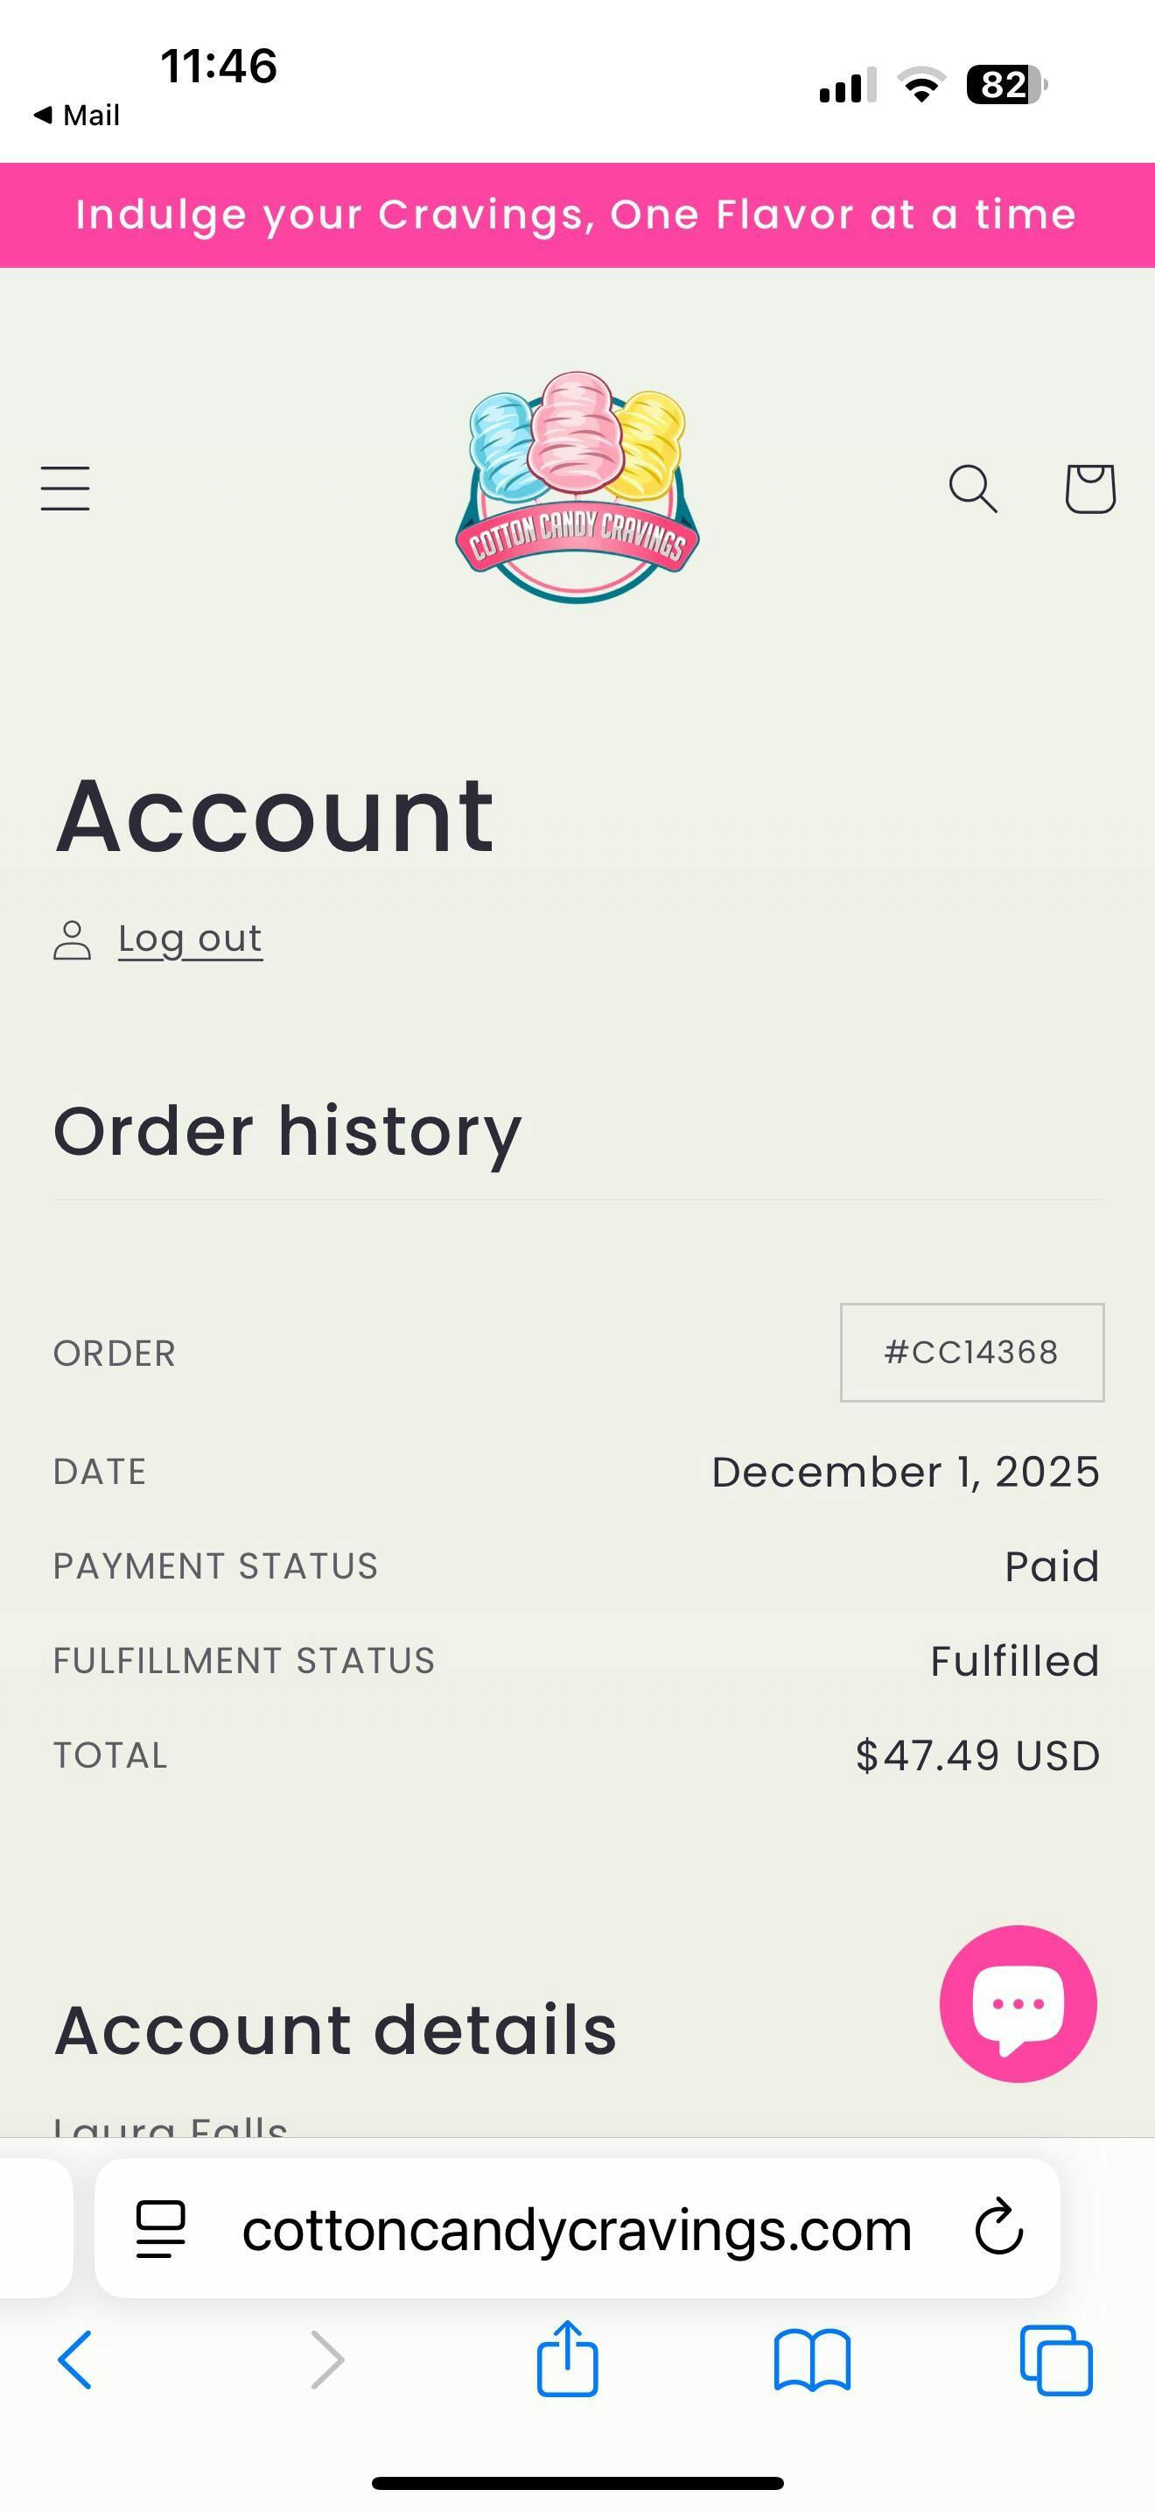Open Safari bookmarks book icon
Image resolution: width=1155 pixels, height=2511 pixels.
[x=811, y=2360]
